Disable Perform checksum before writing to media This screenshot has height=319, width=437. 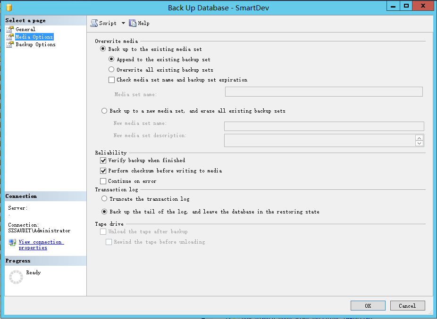pyautogui.click(x=103, y=171)
